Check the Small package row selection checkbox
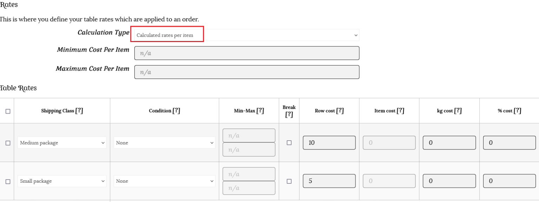The image size is (539, 202). [8, 182]
